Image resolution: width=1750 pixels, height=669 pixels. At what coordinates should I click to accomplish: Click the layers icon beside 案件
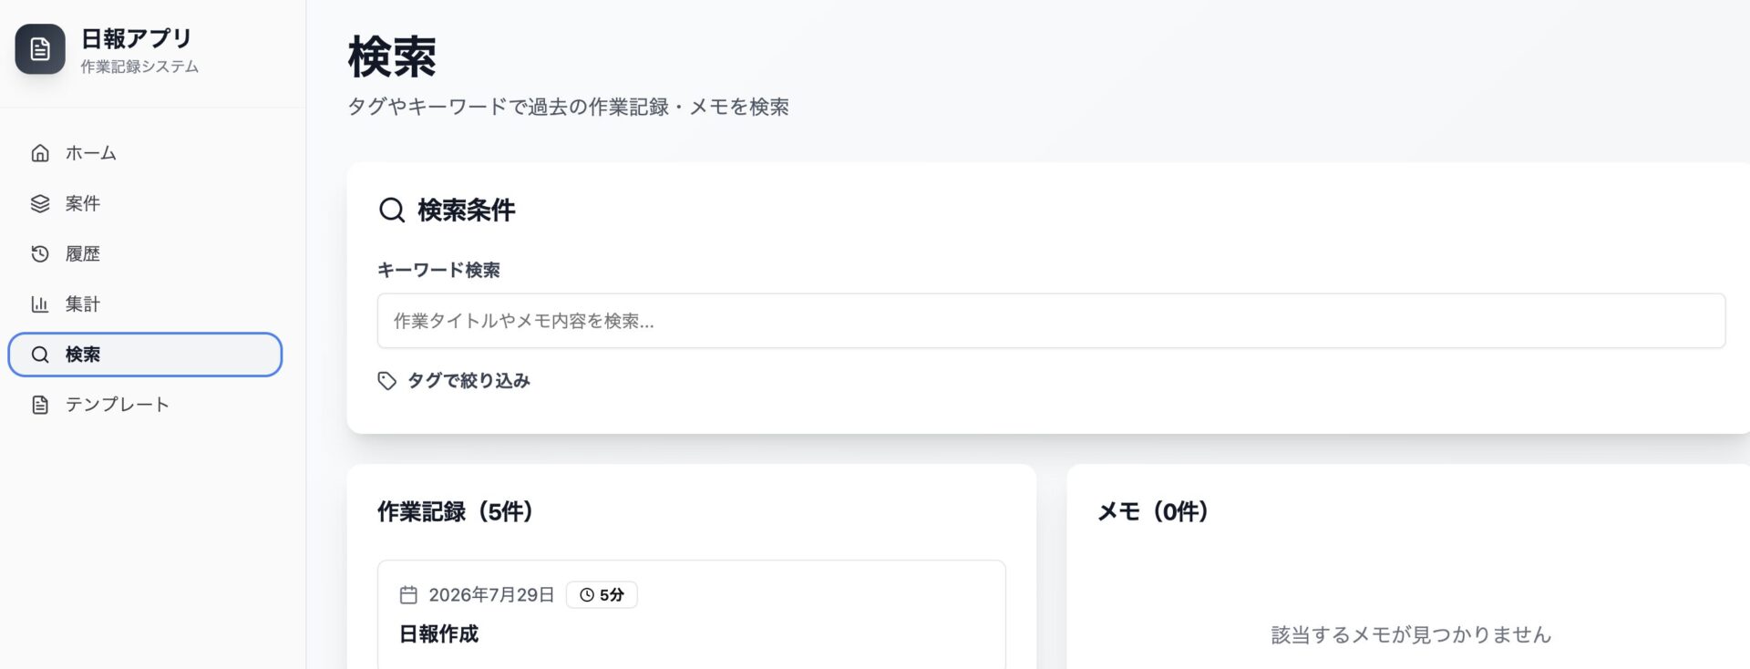pos(40,203)
